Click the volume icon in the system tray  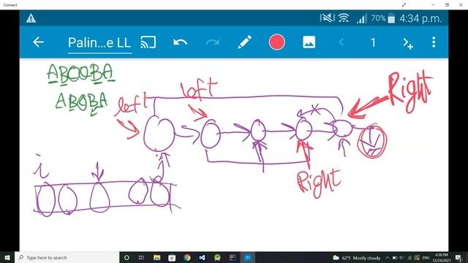pyautogui.click(x=401, y=258)
